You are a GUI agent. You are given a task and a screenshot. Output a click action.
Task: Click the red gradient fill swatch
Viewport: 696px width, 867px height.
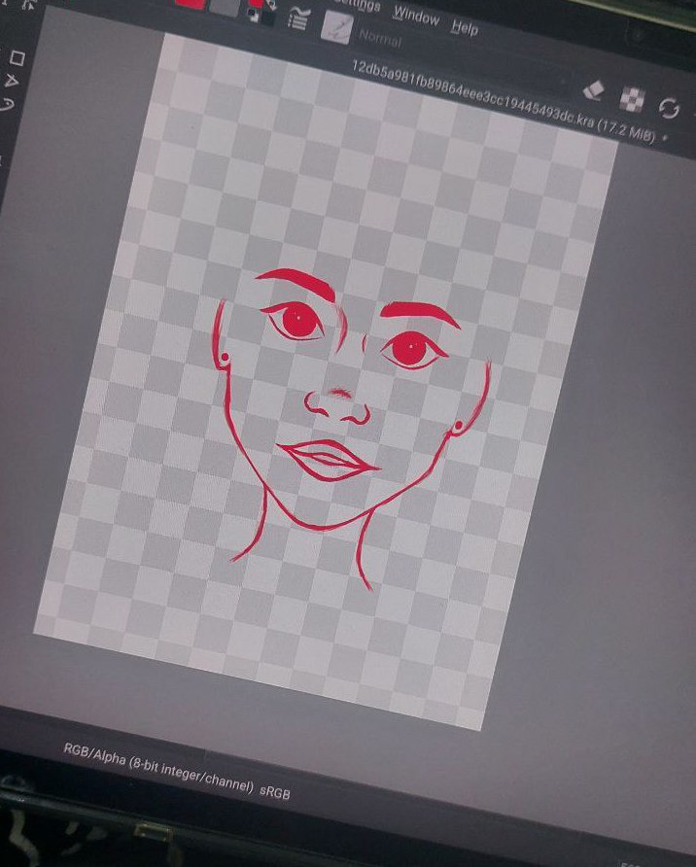[x=191, y=5]
